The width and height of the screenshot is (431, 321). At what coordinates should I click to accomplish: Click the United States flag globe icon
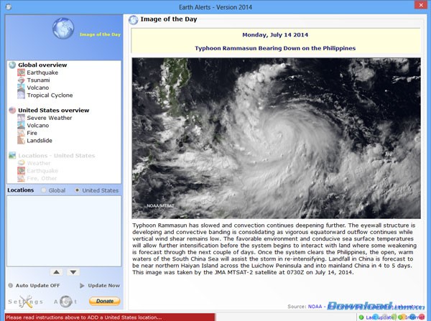(x=12, y=110)
